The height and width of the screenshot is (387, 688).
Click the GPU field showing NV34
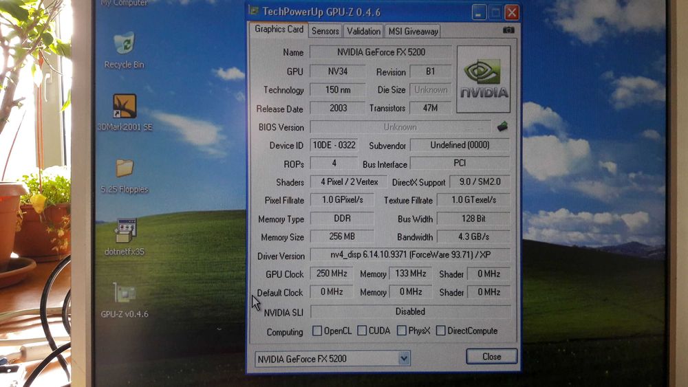pos(337,71)
